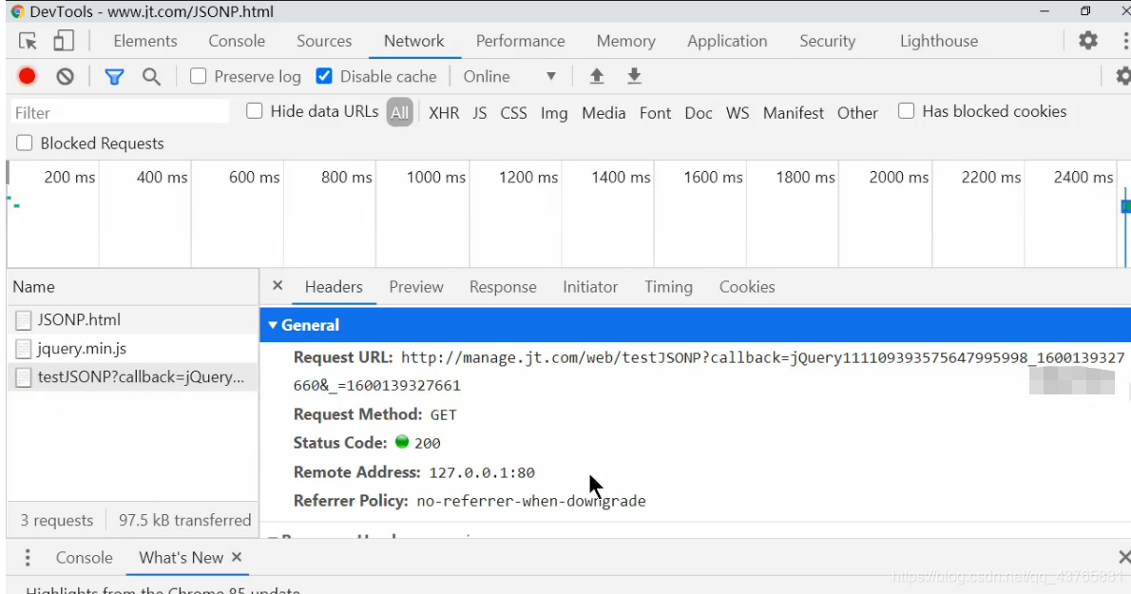This screenshot has width=1131, height=594.
Task: Switch to the Console panel tab
Action: pos(237,41)
